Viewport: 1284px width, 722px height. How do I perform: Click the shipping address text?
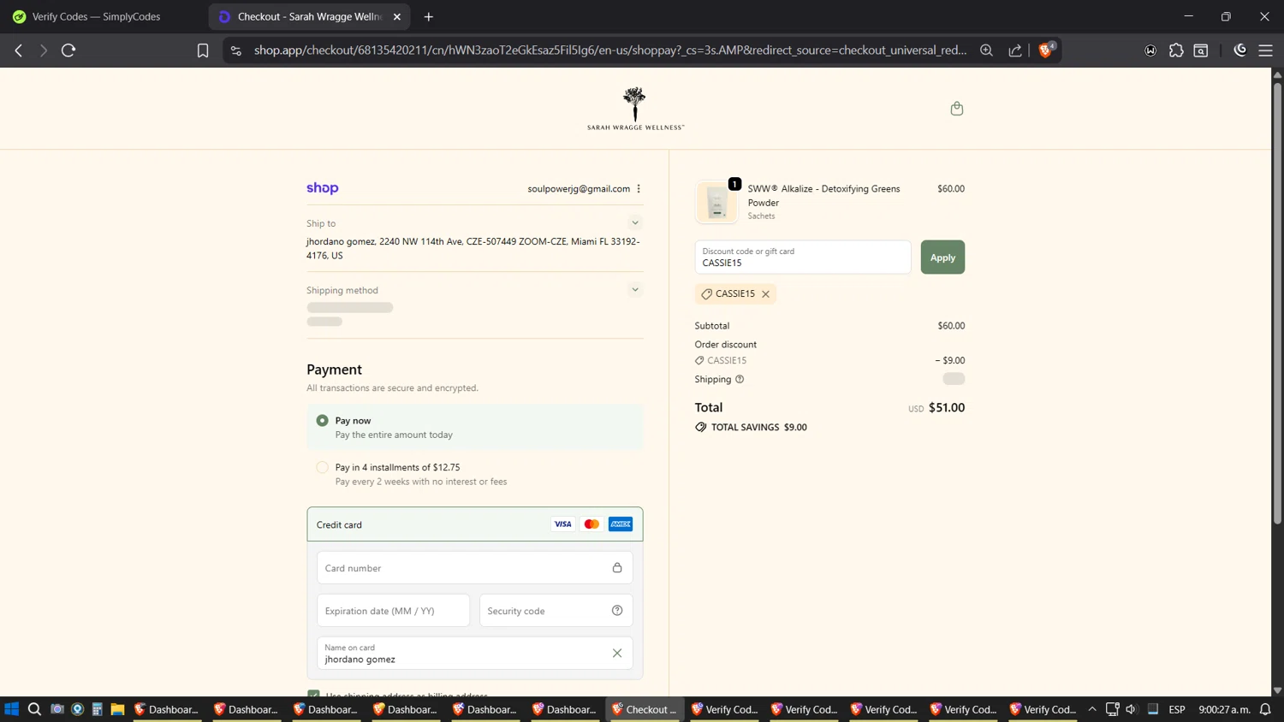(473, 249)
